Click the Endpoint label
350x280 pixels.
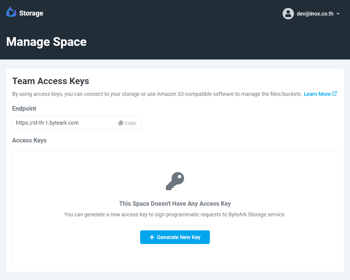(24, 108)
